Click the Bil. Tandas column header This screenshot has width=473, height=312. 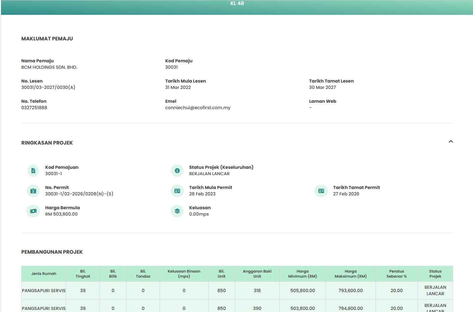(x=143, y=274)
